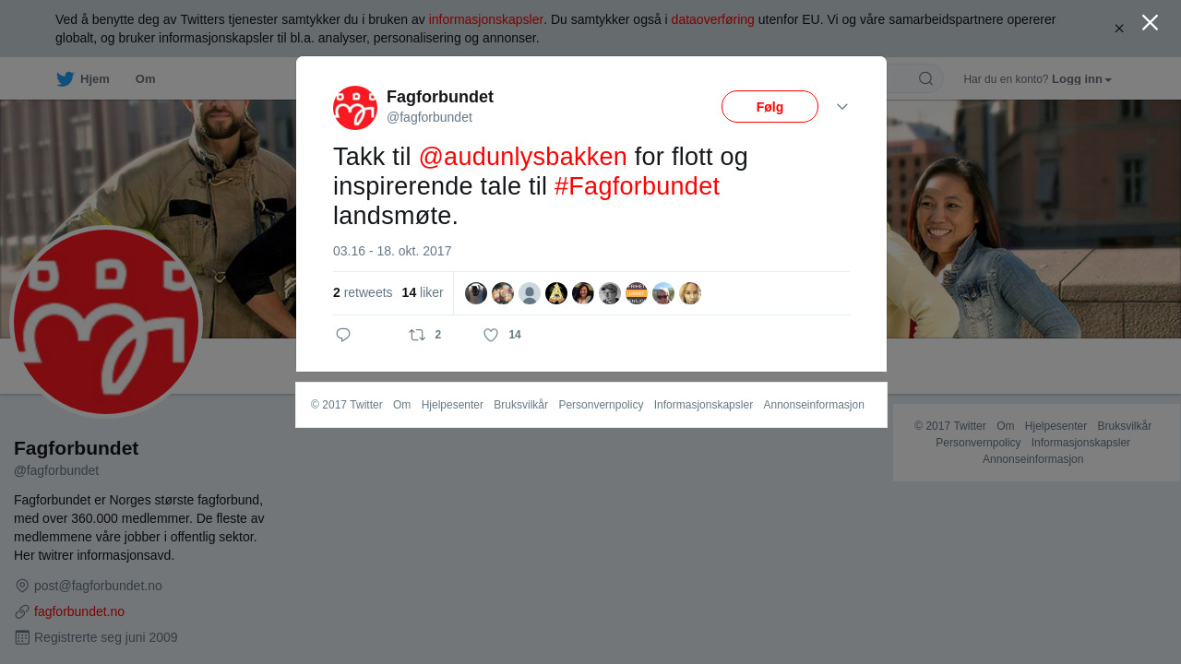Follow Fagforbundet with Følg button
This screenshot has width=1181, height=664.
(769, 107)
